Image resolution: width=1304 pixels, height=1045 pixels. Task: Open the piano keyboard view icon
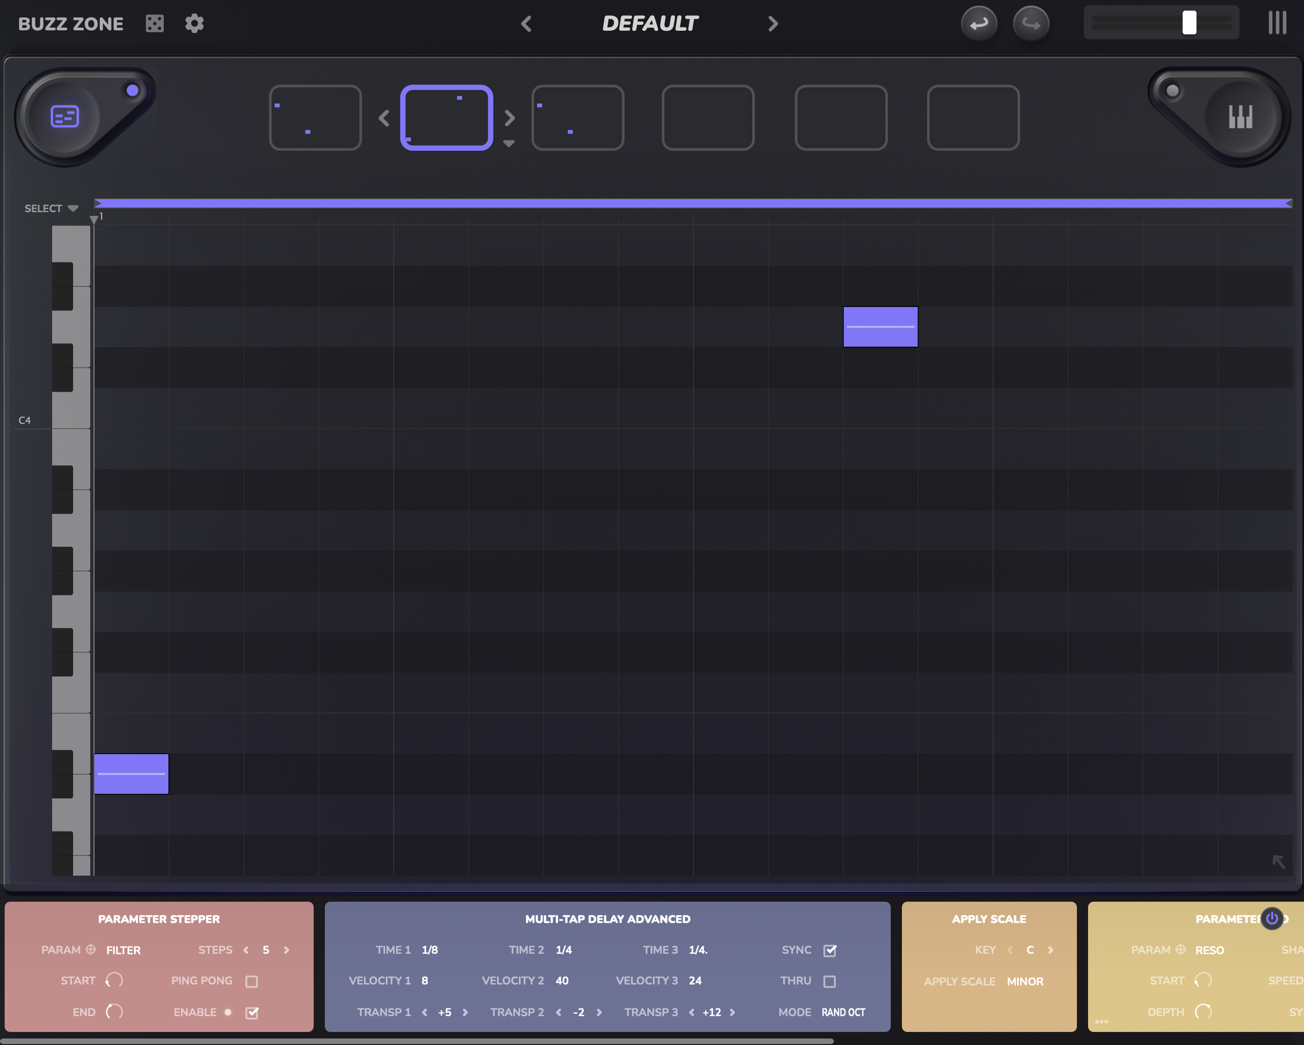[x=1240, y=116]
